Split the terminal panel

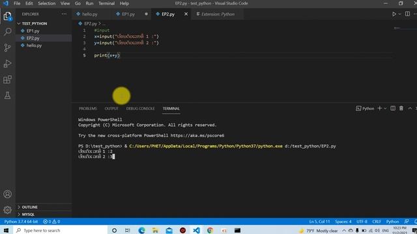click(393, 109)
